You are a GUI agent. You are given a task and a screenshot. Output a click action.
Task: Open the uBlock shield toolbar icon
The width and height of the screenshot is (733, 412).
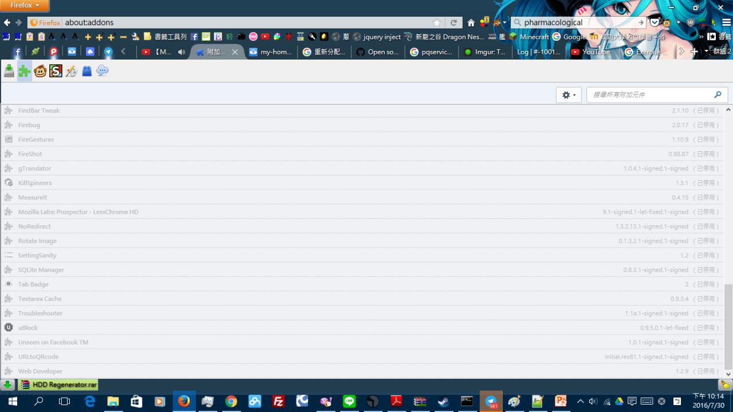coord(690,22)
